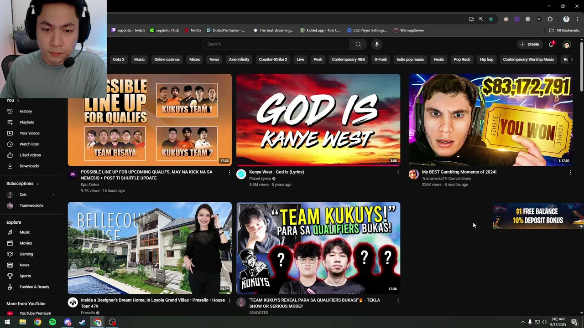Open more options for Epic Dotes video
584x328 pixels.
tap(229, 173)
